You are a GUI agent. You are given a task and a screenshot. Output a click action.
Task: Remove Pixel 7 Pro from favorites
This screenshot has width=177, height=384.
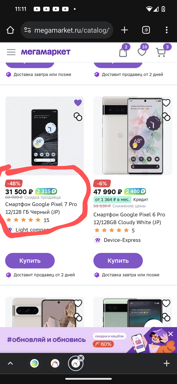click(x=78, y=103)
